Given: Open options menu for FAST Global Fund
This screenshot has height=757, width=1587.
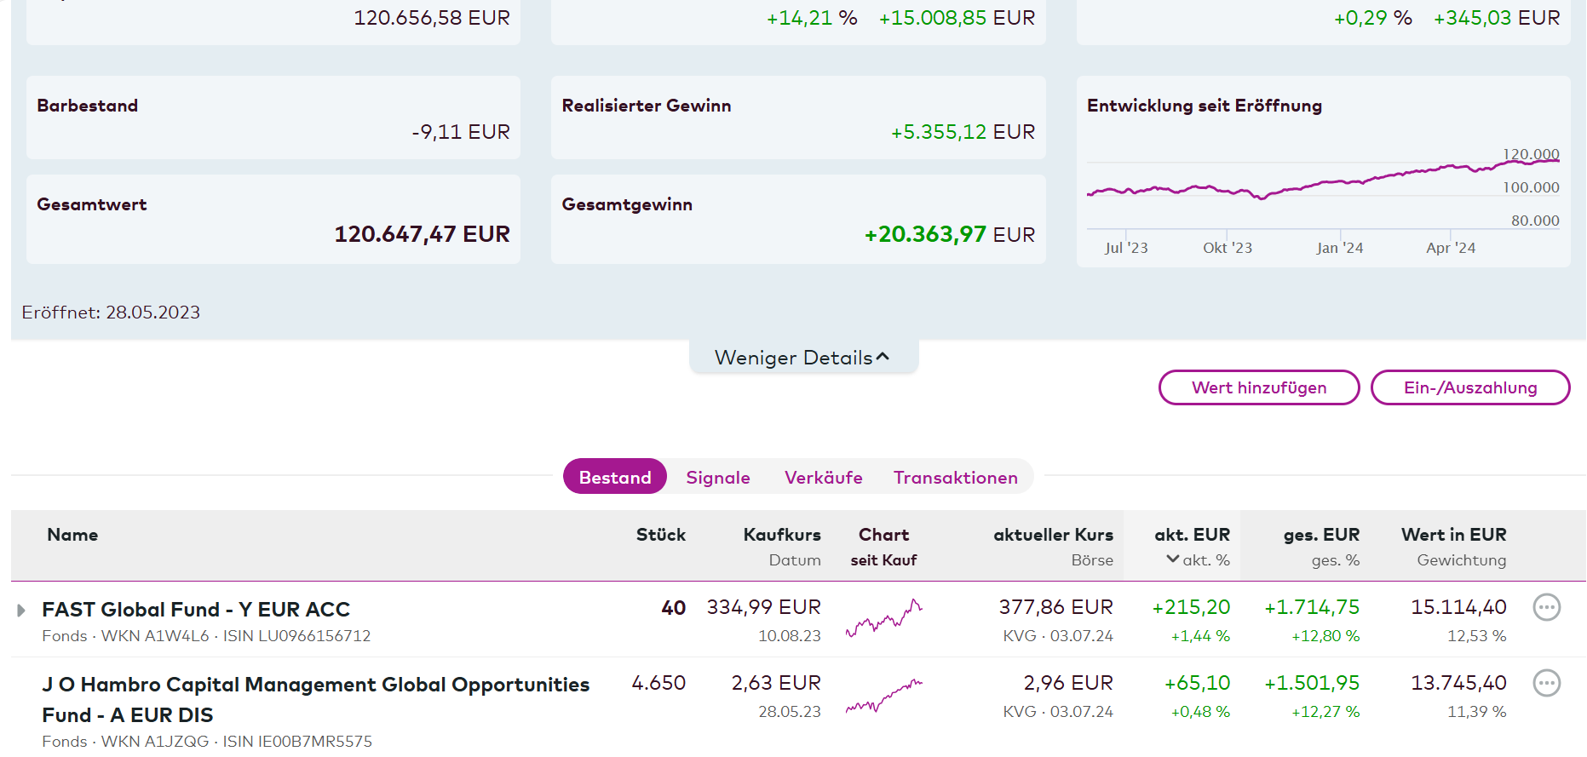Looking at the screenshot, I should tap(1546, 607).
